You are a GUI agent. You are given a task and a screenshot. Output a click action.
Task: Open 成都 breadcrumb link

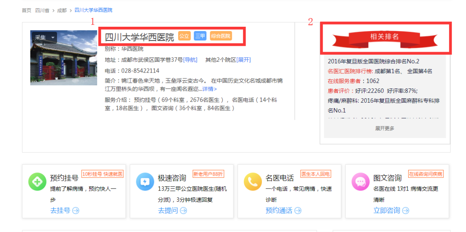point(62,10)
